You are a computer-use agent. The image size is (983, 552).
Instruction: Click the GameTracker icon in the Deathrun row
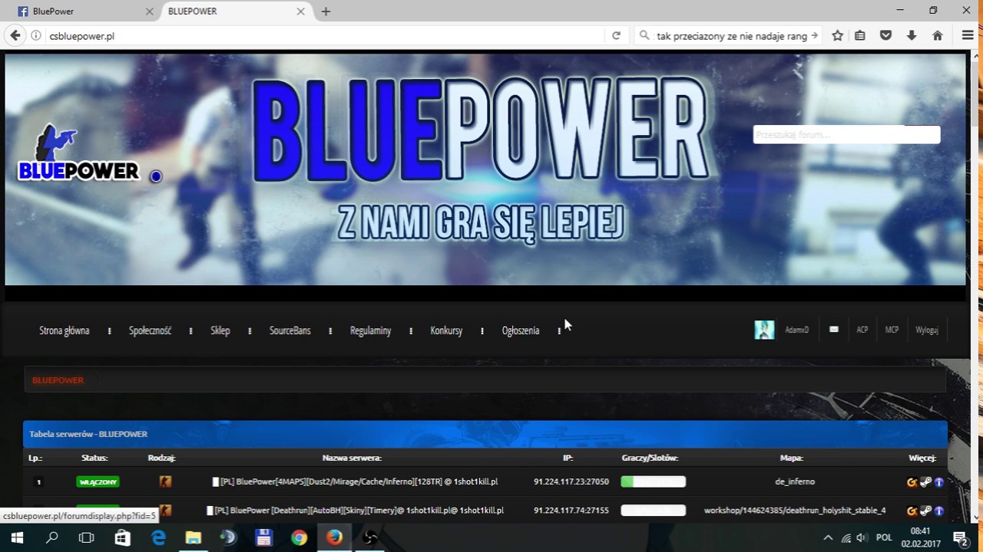912,511
